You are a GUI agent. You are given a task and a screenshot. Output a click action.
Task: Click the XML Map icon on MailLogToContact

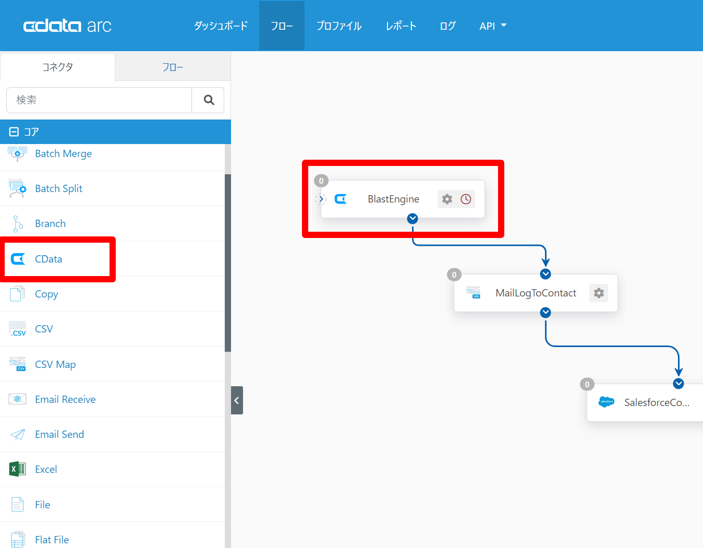[474, 293]
